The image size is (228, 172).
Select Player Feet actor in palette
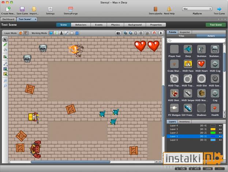pyautogui.click(x=174, y=49)
